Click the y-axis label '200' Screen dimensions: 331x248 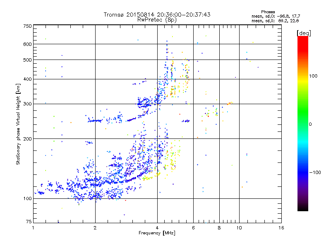27,139
